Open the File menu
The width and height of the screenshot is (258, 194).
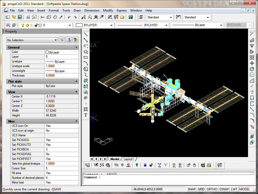pyautogui.click(x=12, y=10)
